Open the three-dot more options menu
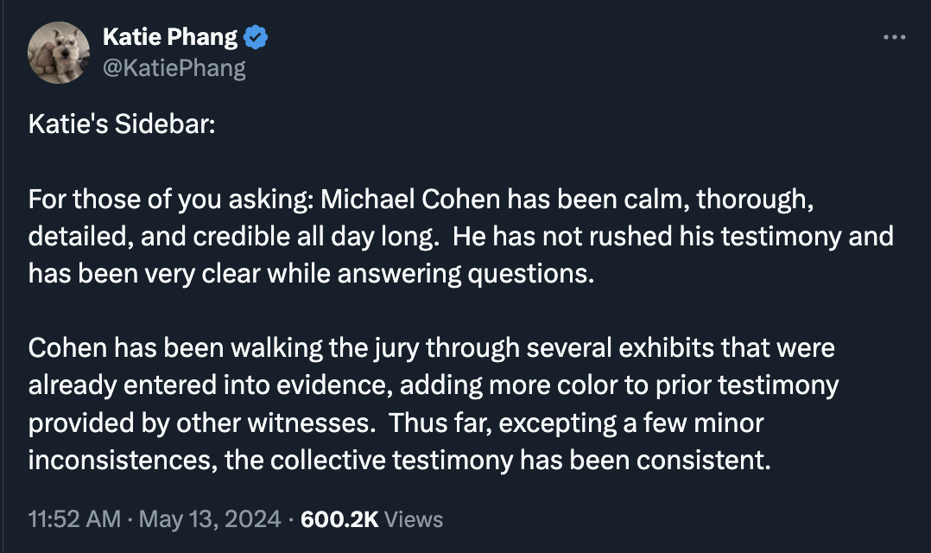Screen dimensions: 931x553 coord(894,37)
